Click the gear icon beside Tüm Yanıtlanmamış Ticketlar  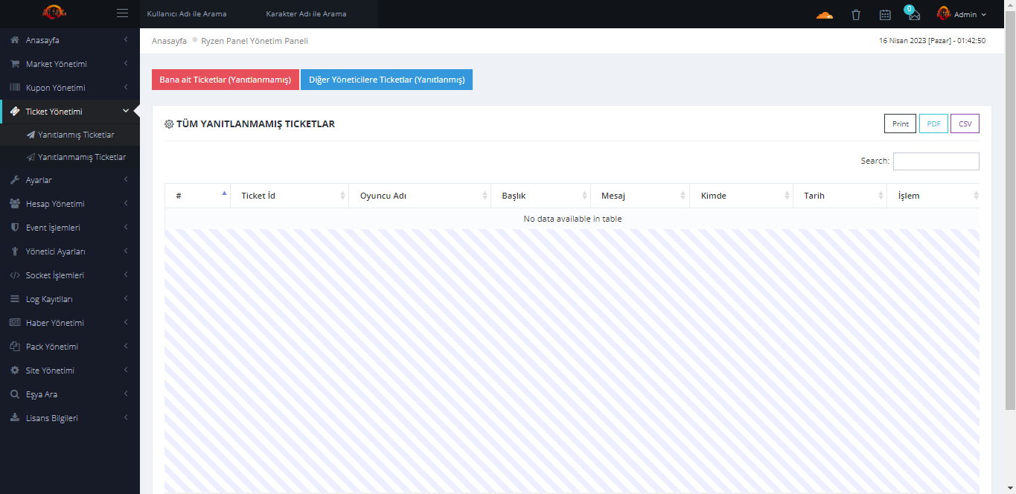tap(169, 124)
